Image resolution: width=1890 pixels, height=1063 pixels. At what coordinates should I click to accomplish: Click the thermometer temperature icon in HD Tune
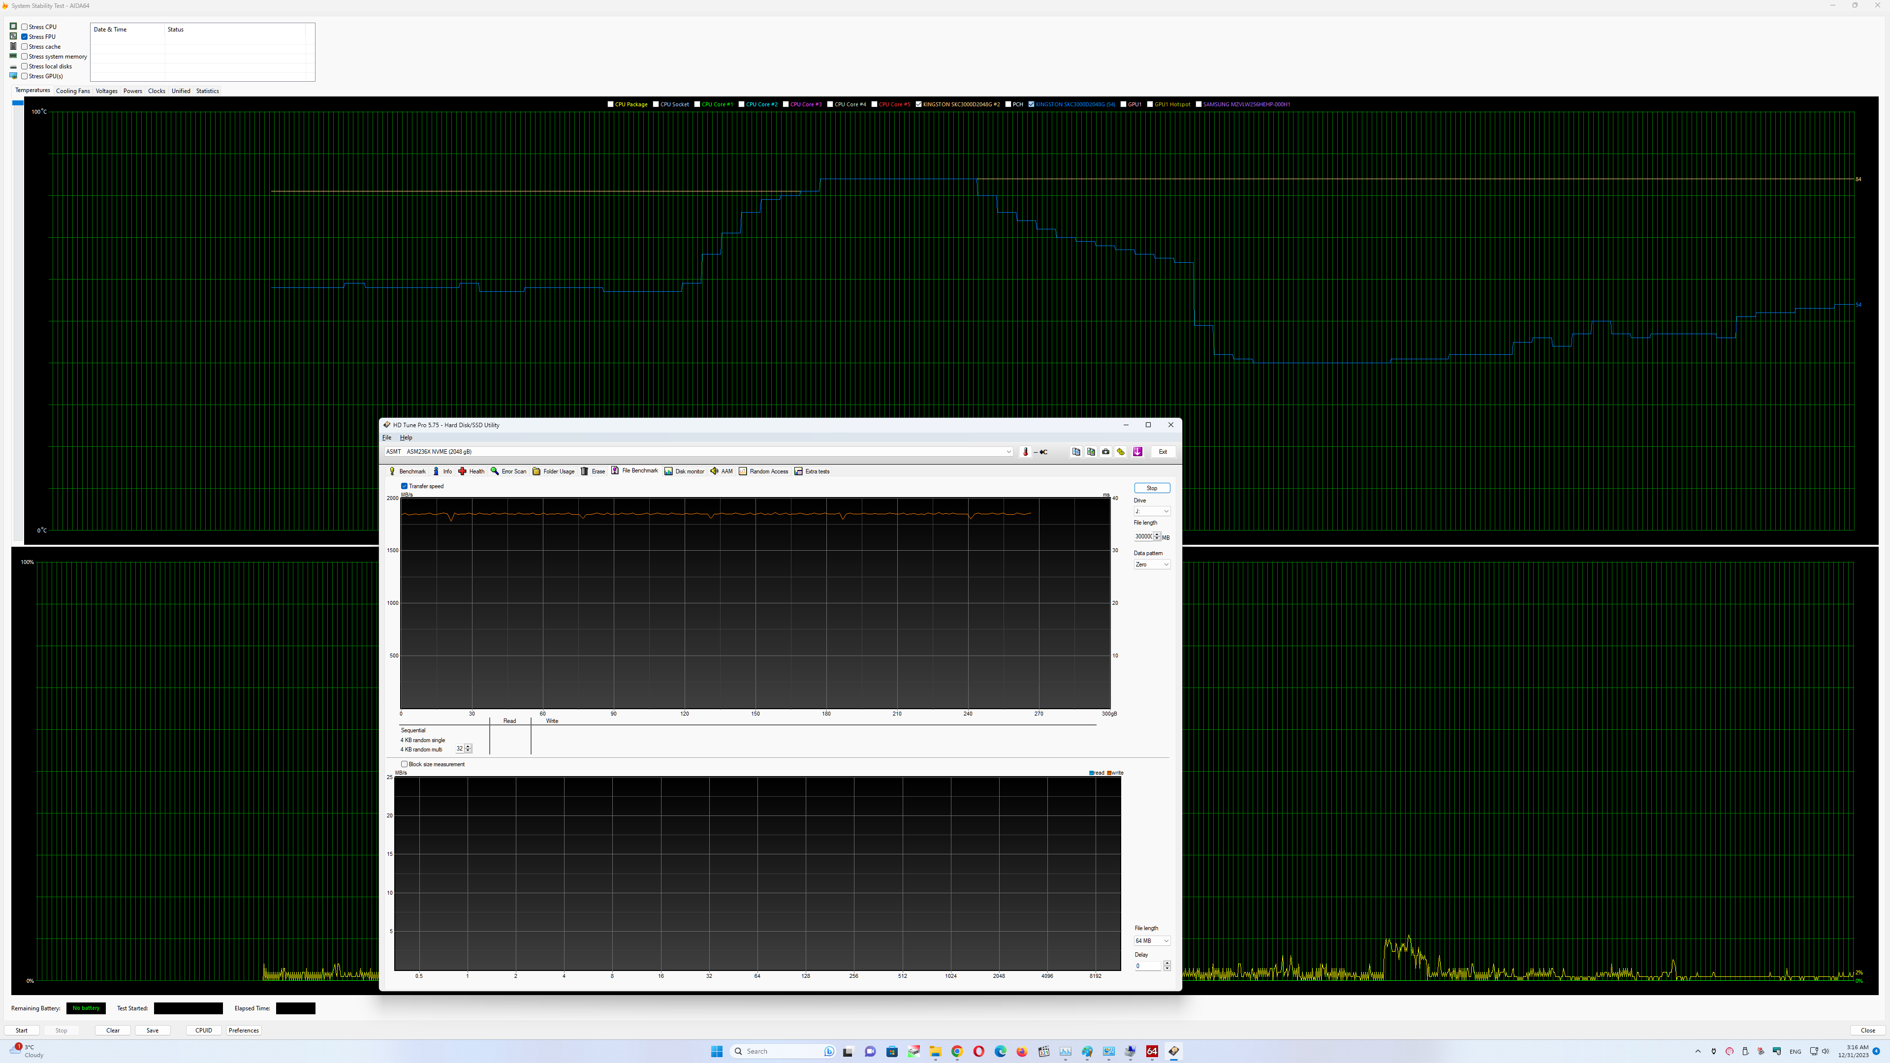pos(1026,452)
